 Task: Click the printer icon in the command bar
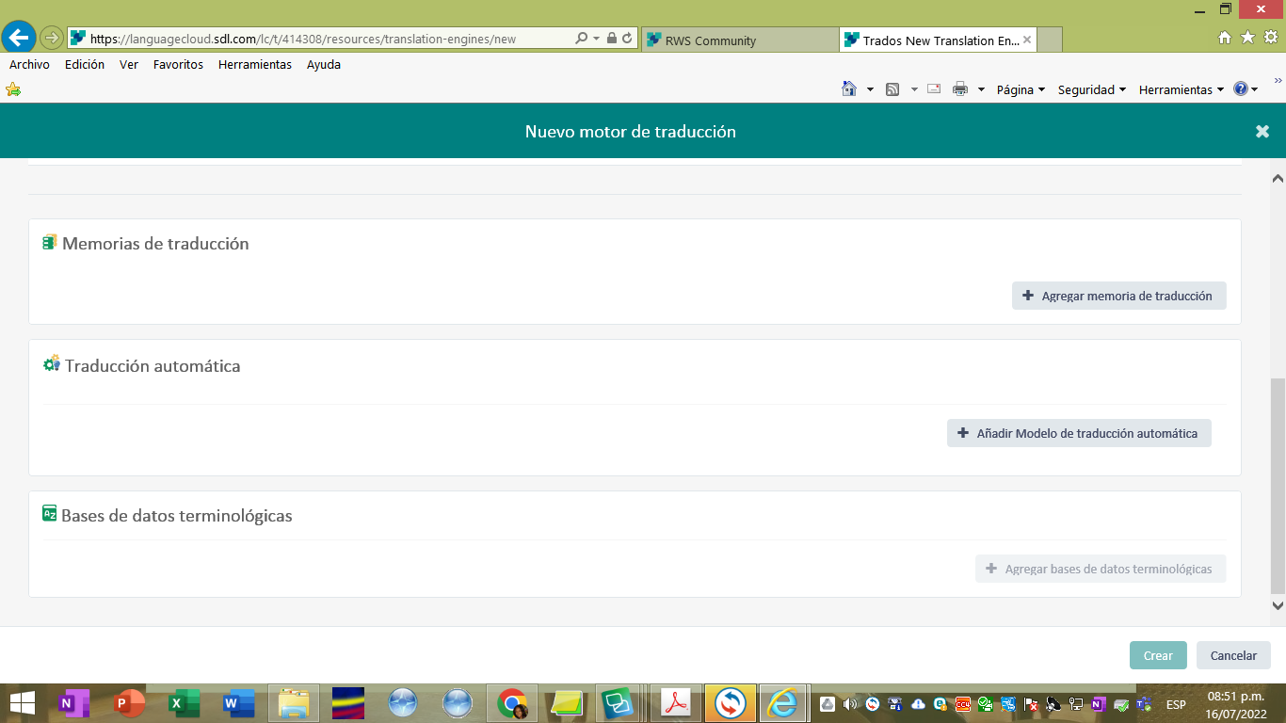pyautogui.click(x=960, y=89)
